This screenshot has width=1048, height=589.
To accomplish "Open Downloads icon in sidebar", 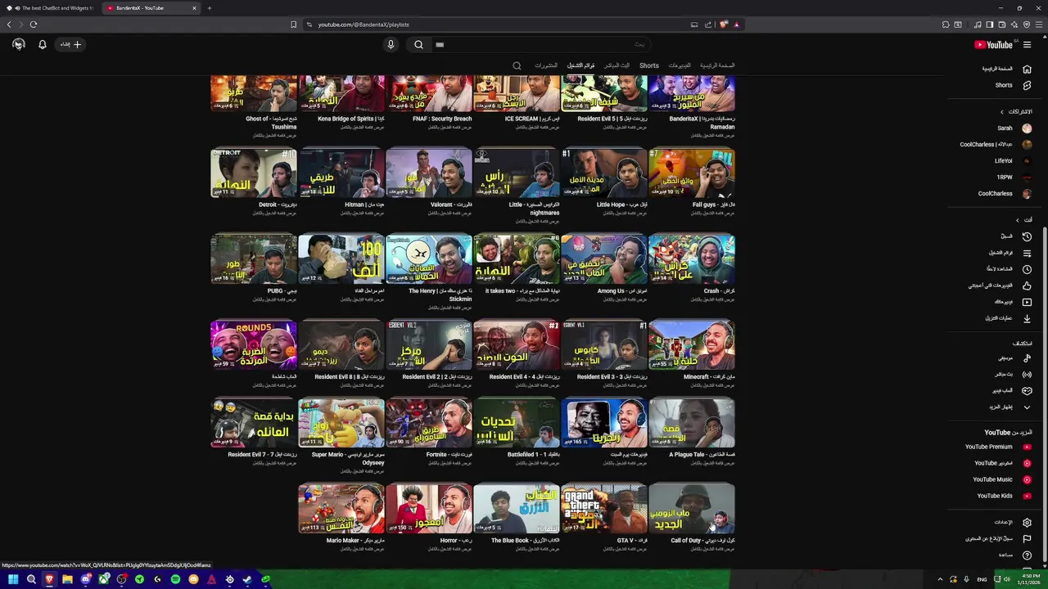I will pyautogui.click(x=1027, y=318).
